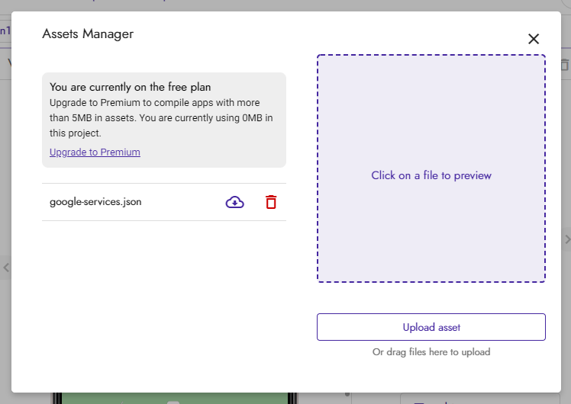Click the Assets Manager dialog title
The height and width of the screenshot is (404, 571).
[88, 34]
